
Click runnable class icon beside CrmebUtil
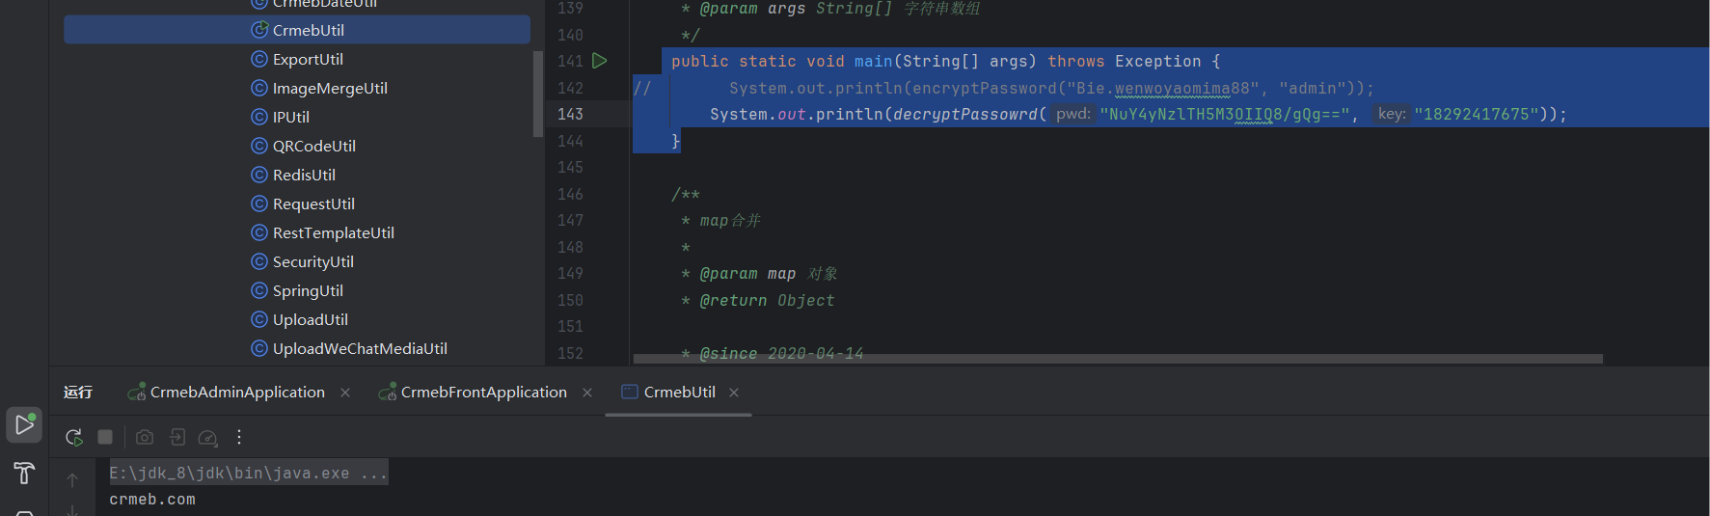pos(259,30)
